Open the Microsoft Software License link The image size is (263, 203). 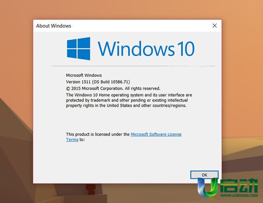156,134
